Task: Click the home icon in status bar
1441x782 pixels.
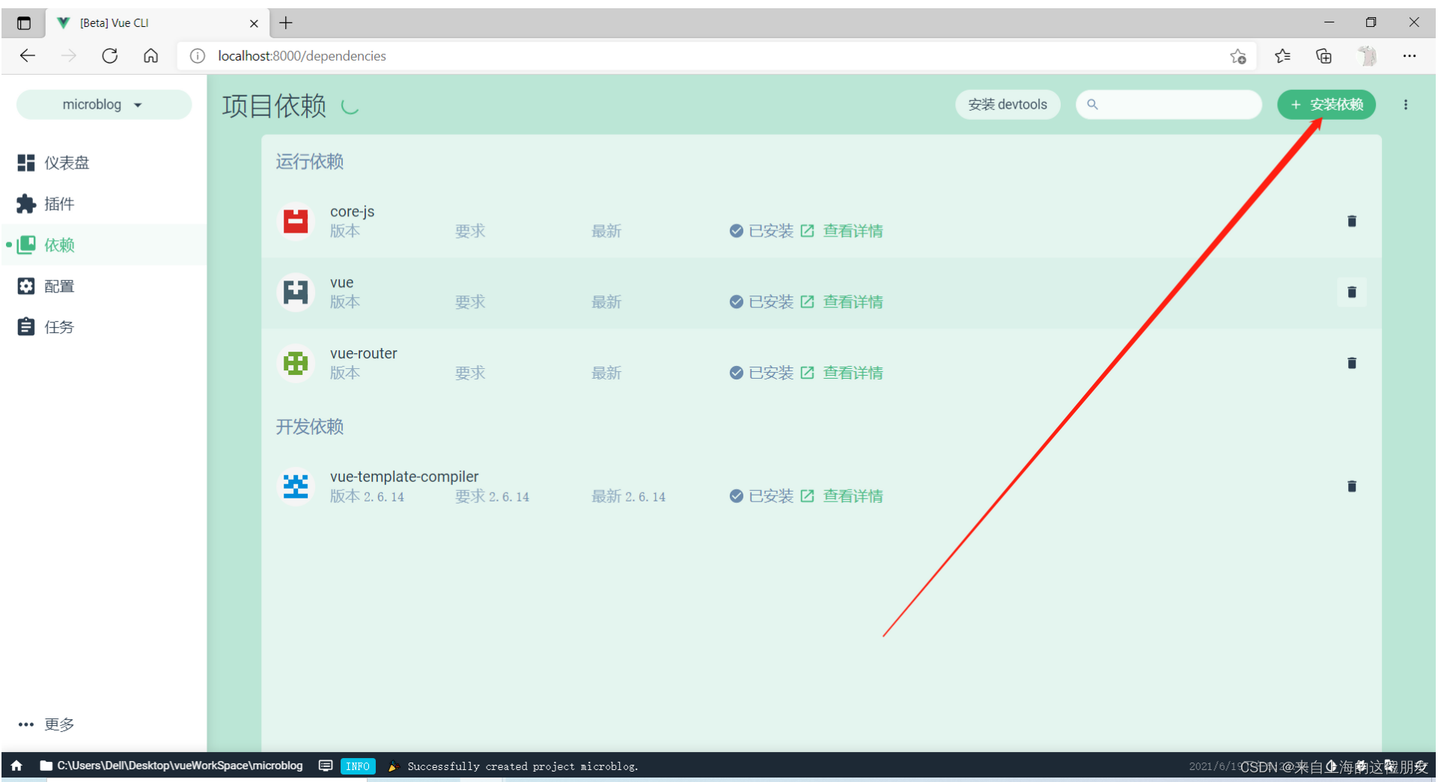Action: click(16, 766)
